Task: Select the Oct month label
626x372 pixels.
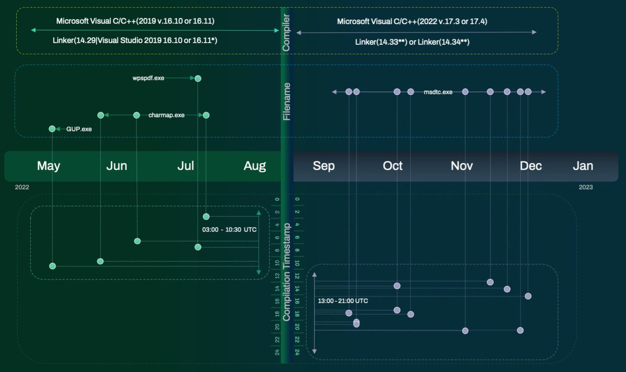Action: pyautogui.click(x=392, y=166)
